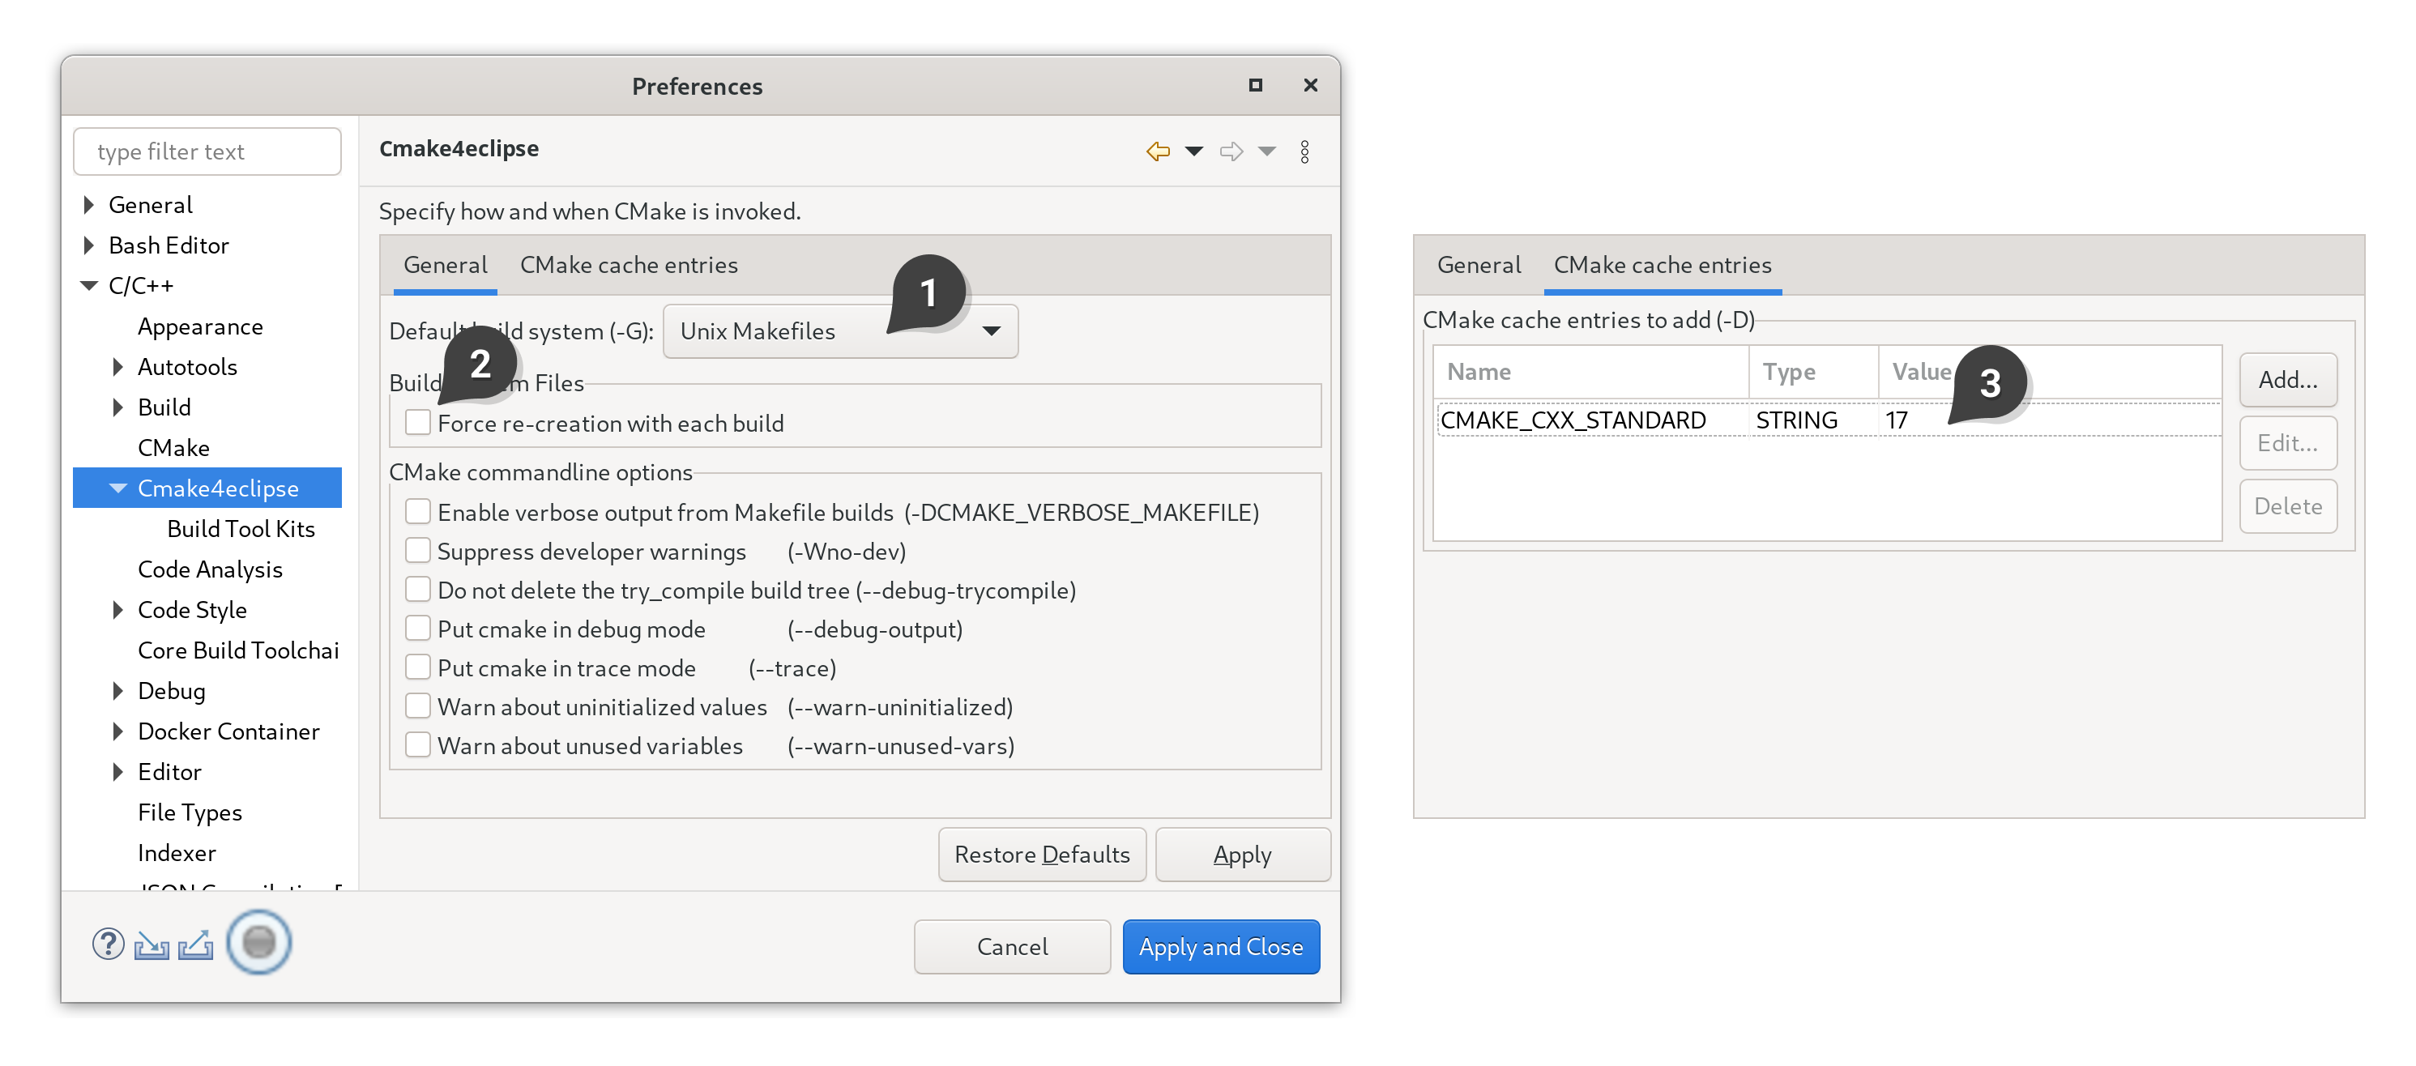Screen dimensions: 2416x1066
Task: Toggle Force re-creation with each build
Action: click(x=417, y=423)
